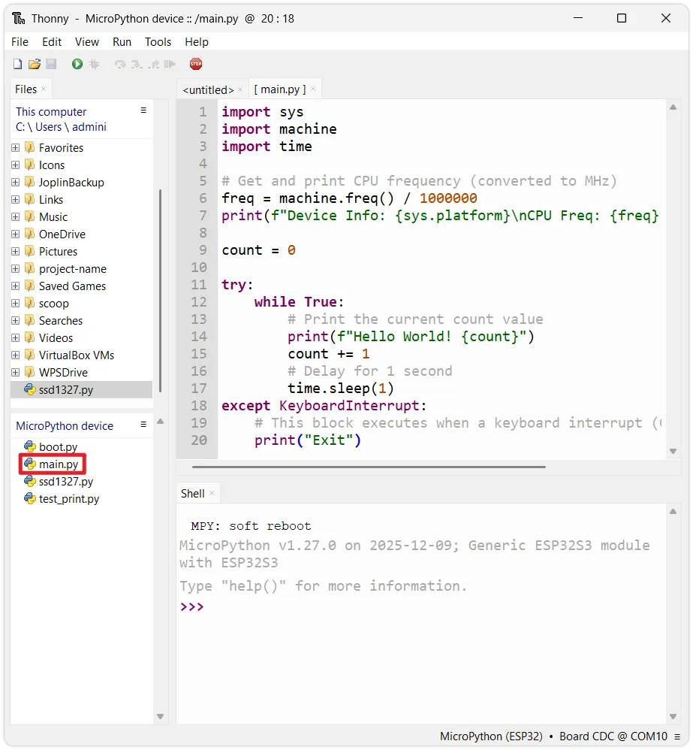Open the Tools menu
This screenshot has width=693, height=750.
tap(158, 42)
